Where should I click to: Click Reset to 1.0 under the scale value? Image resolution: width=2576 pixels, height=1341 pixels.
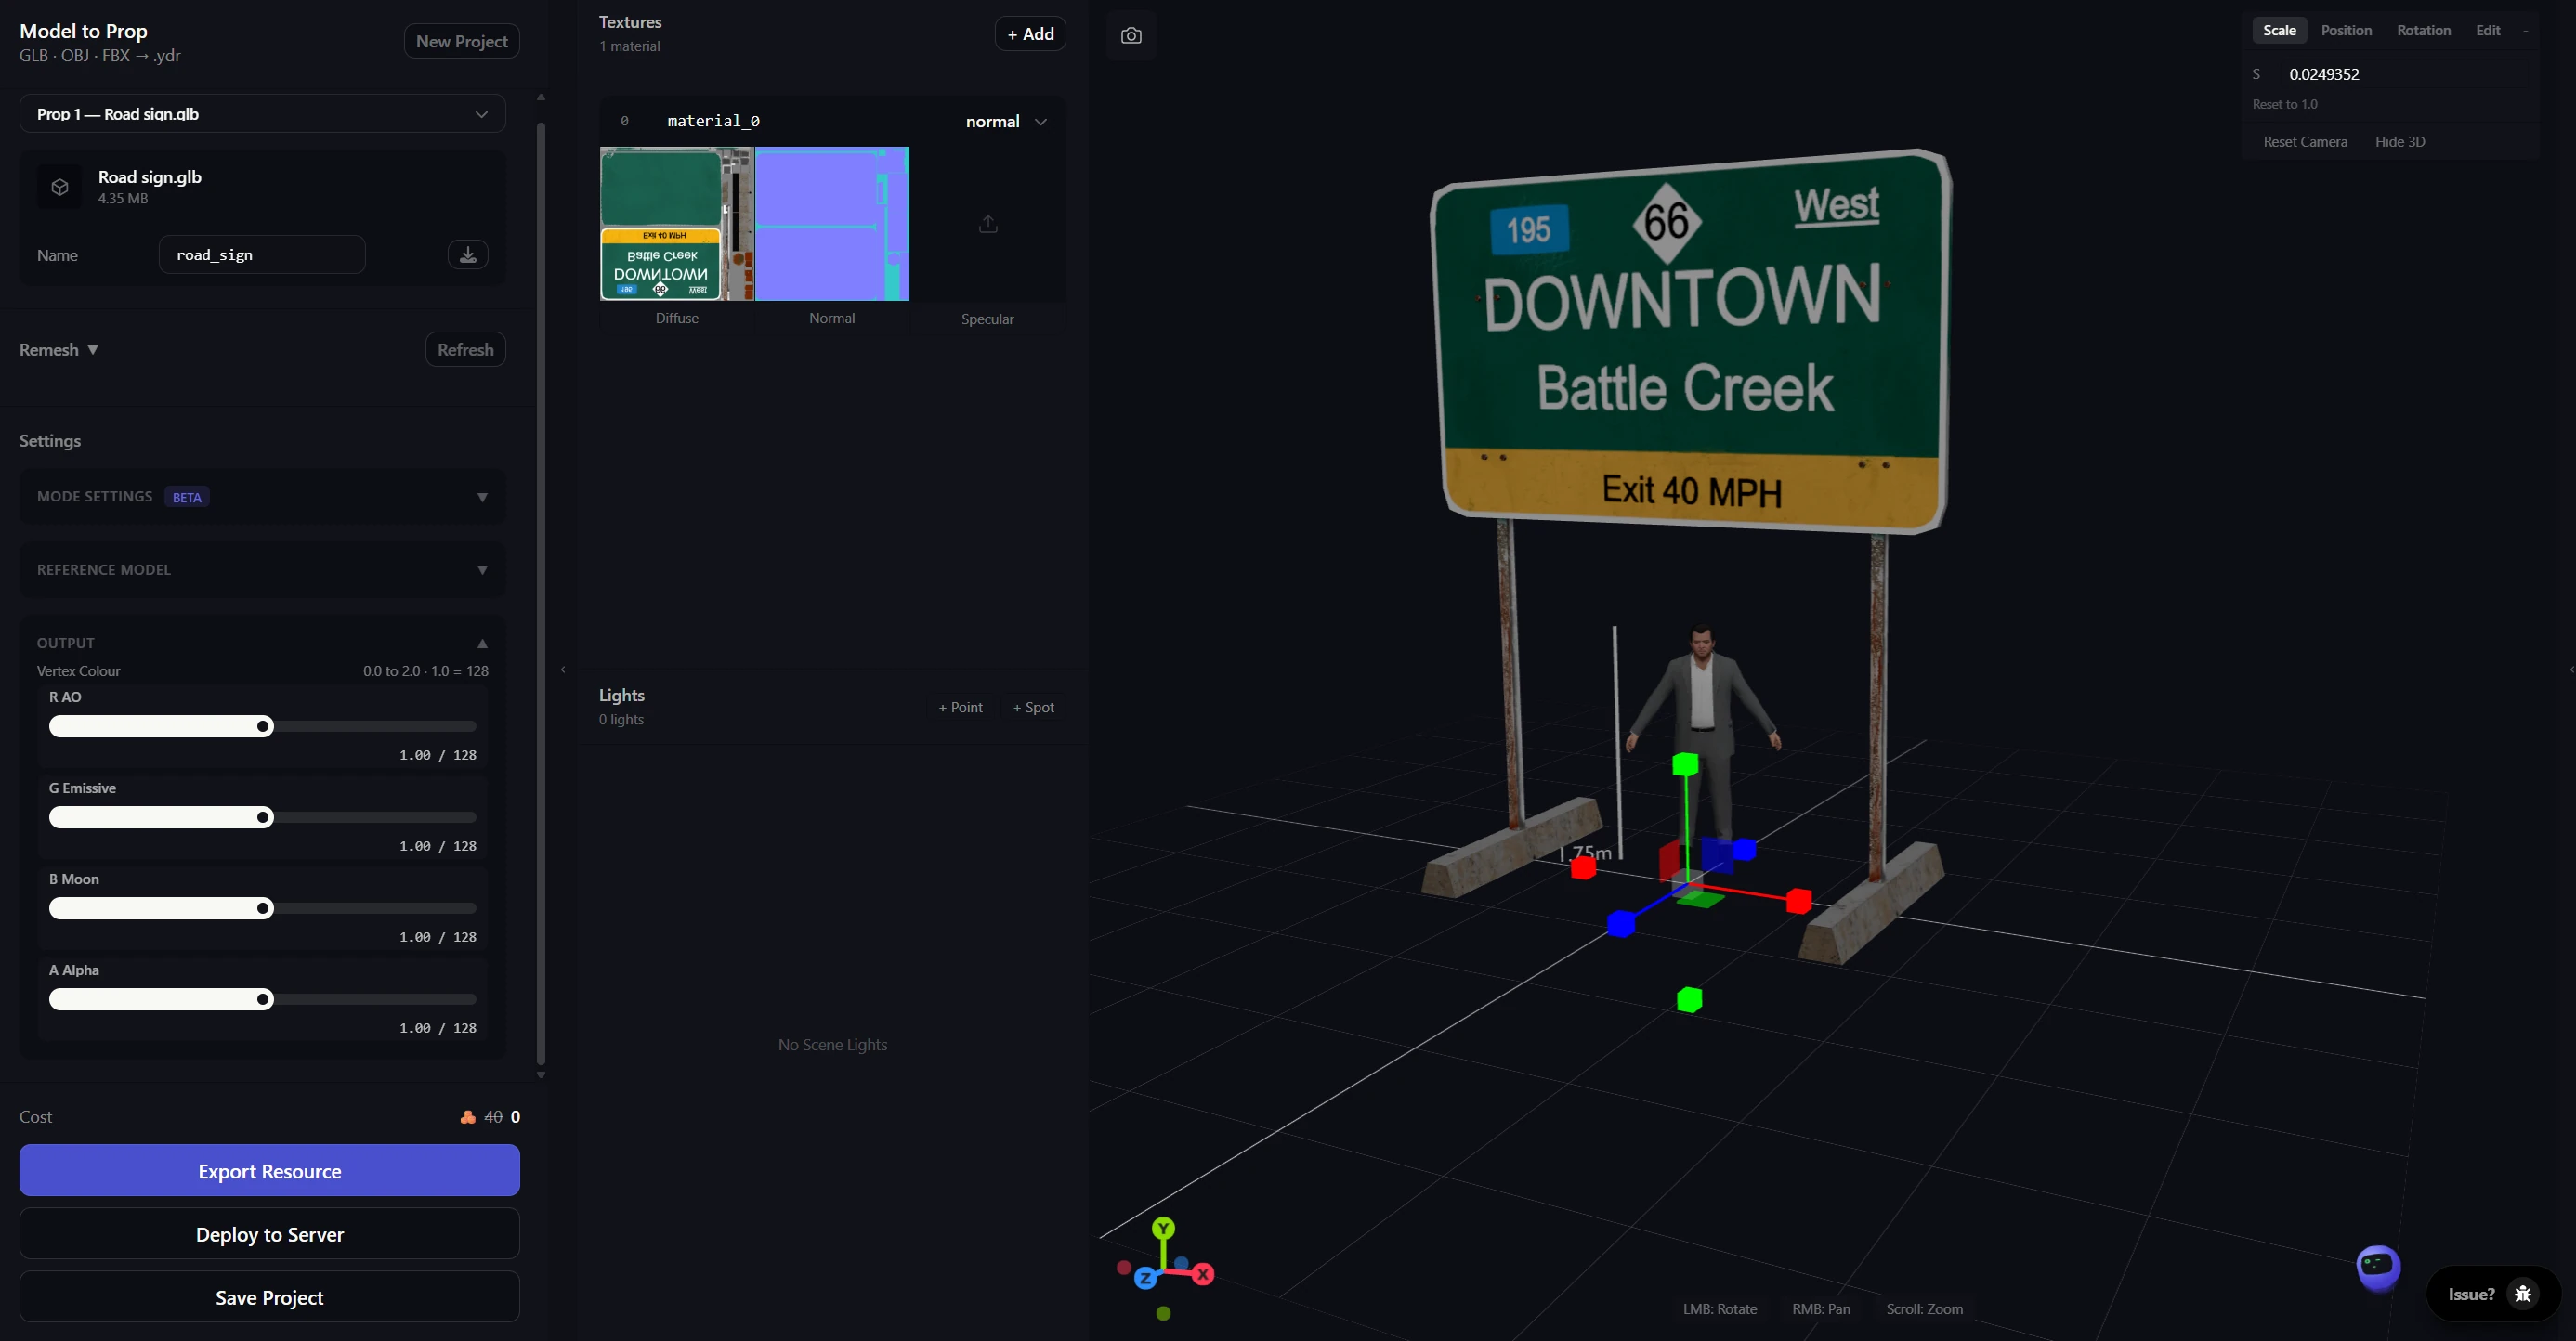tap(2284, 104)
